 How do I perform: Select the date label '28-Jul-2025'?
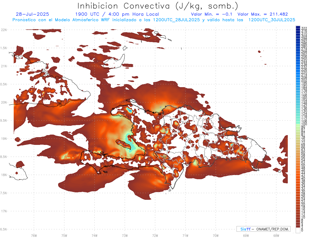coord(33,14)
